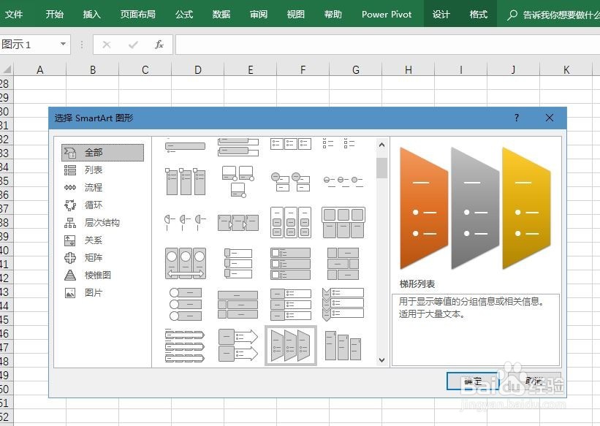Screen dimensions: 600x426
Task: Choose the descending height columns layout
Action: point(343,346)
